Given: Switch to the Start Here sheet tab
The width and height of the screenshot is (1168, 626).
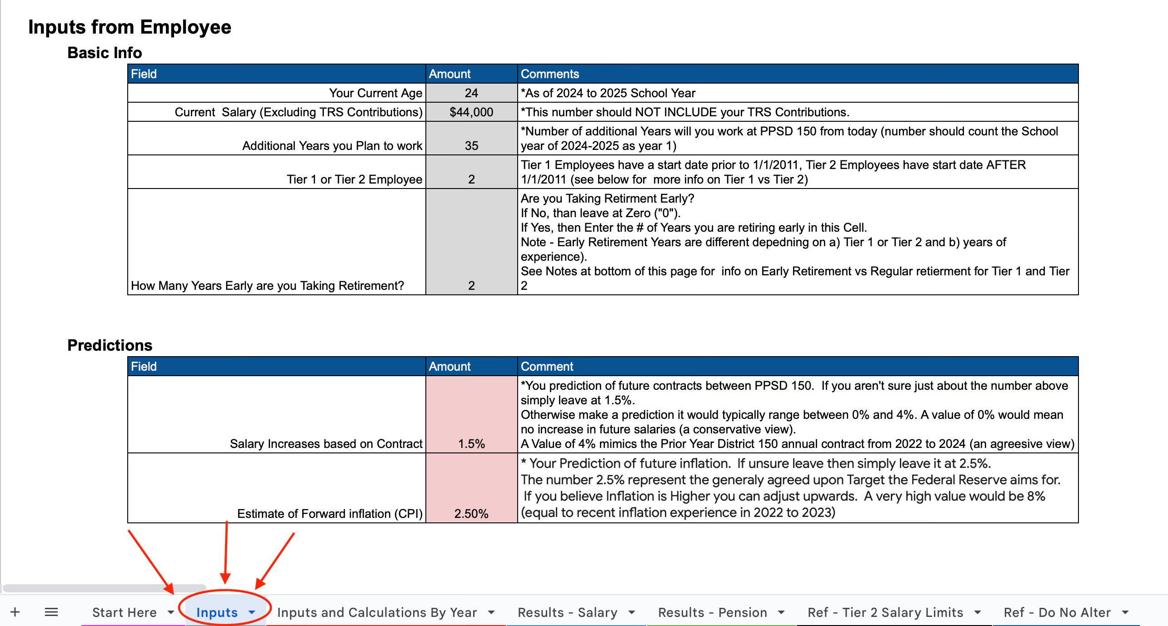Looking at the screenshot, I should click(124, 612).
